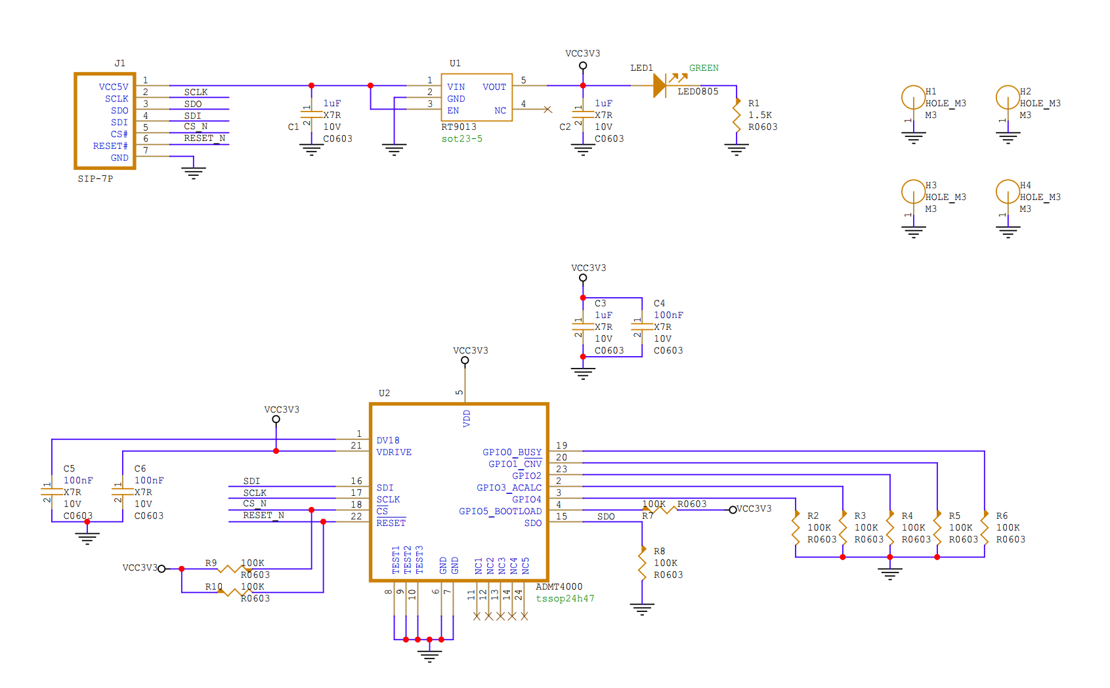The height and width of the screenshot is (688, 1110).
Task: Select the sot23-5 footprint text
Action: pyautogui.click(x=461, y=139)
